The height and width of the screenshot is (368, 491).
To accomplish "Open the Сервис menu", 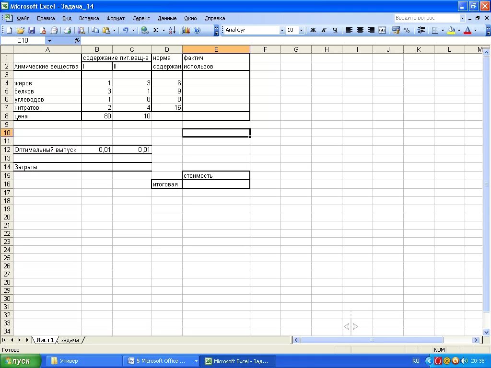I will pyautogui.click(x=141, y=18).
